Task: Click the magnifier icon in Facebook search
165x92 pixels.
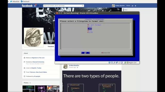Action: coord(82,6)
